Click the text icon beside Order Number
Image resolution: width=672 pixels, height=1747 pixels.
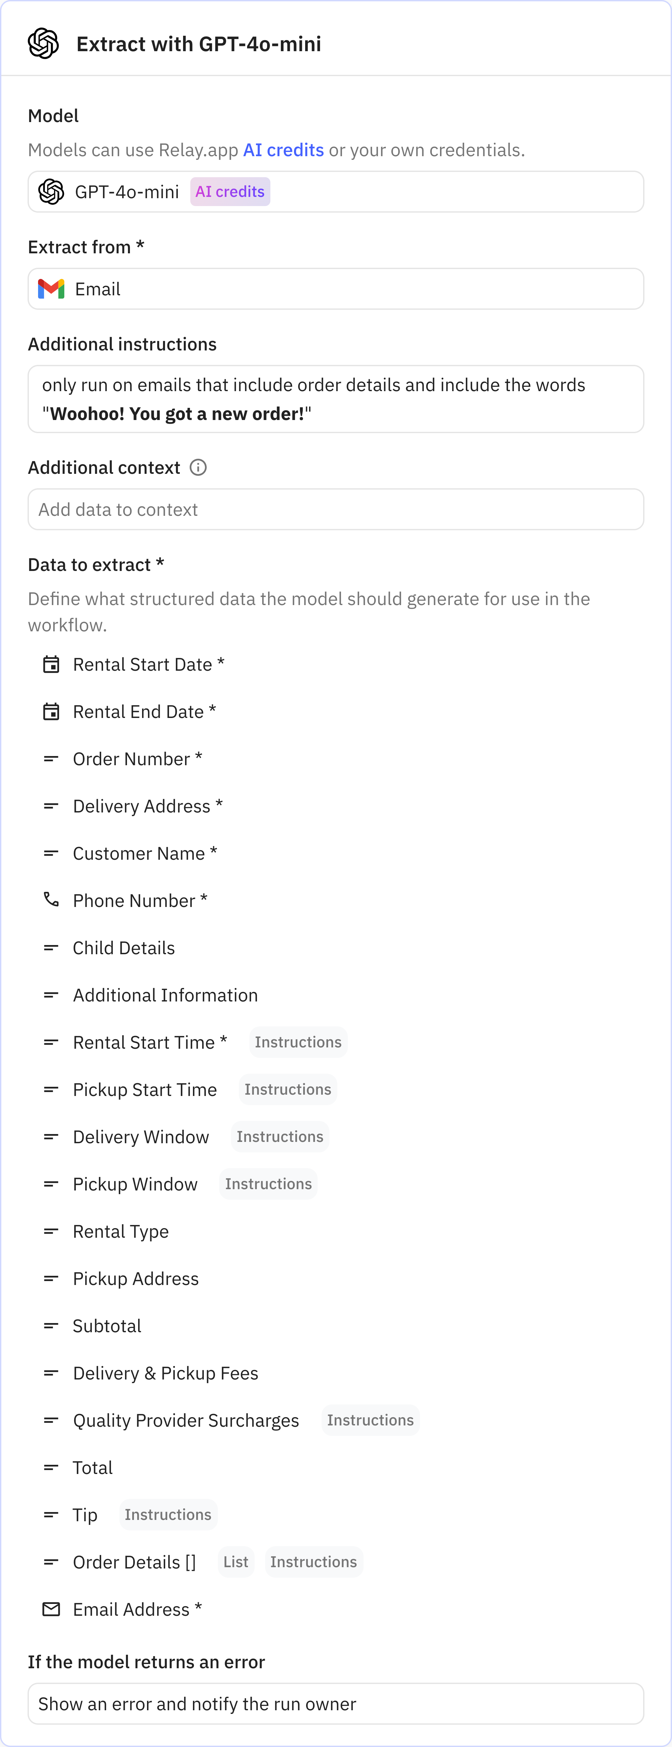tap(51, 759)
